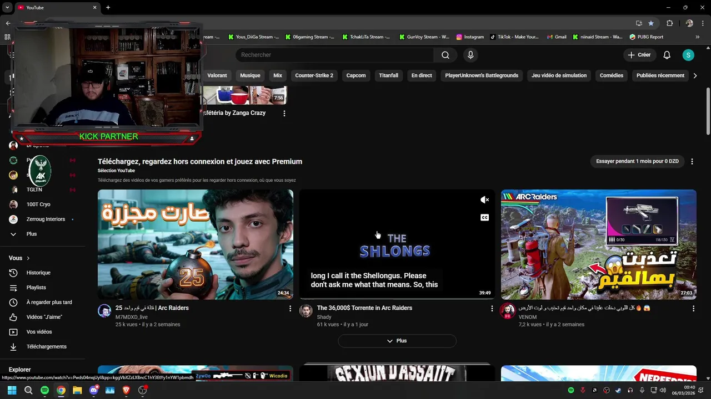Open the Gmail bookmark
The image size is (711, 399).
tap(557, 37)
